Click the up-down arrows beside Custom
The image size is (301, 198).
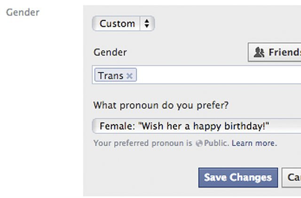tap(147, 24)
